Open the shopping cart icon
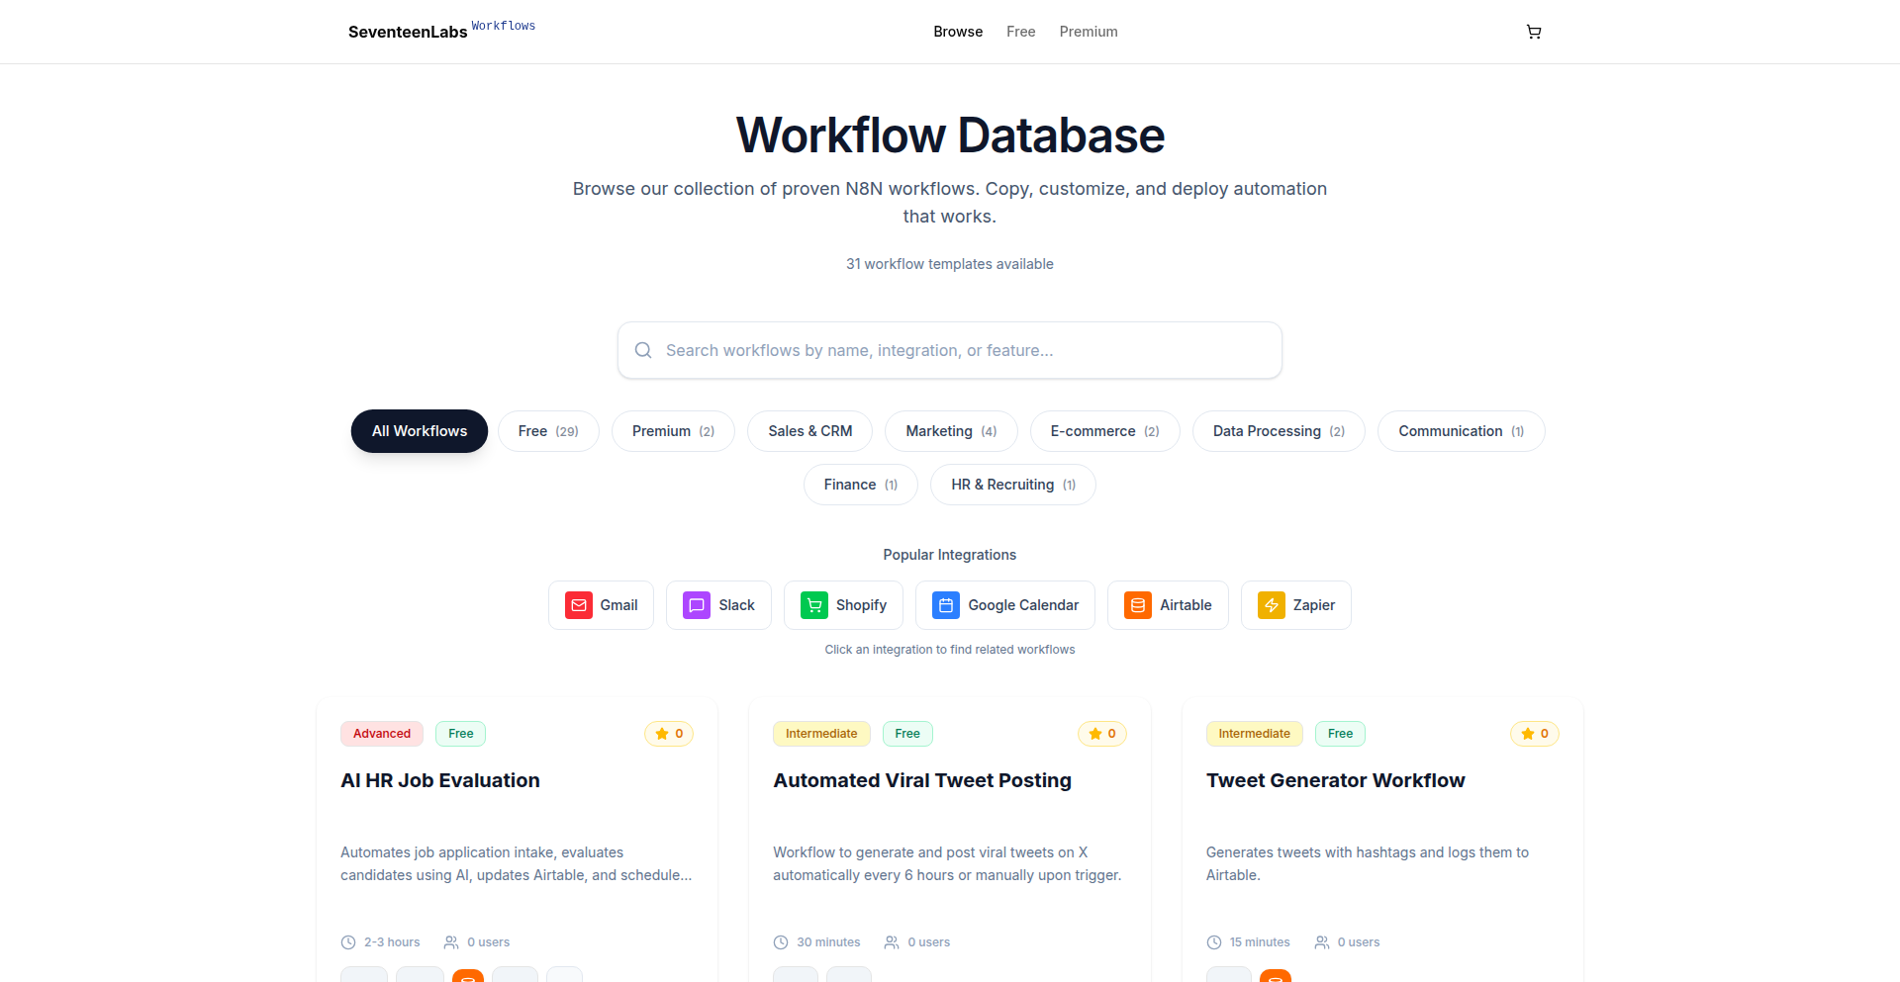This screenshot has height=982, width=1900. pos(1534,32)
